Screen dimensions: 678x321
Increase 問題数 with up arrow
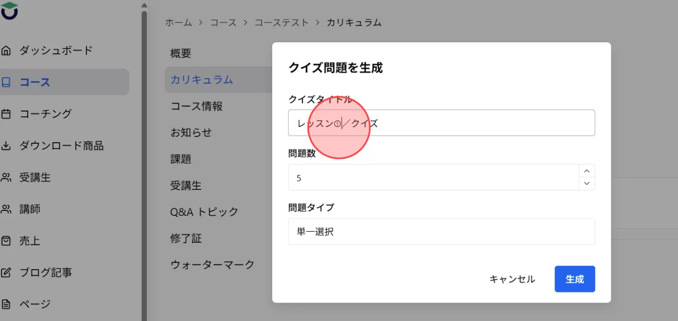(586, 171)
